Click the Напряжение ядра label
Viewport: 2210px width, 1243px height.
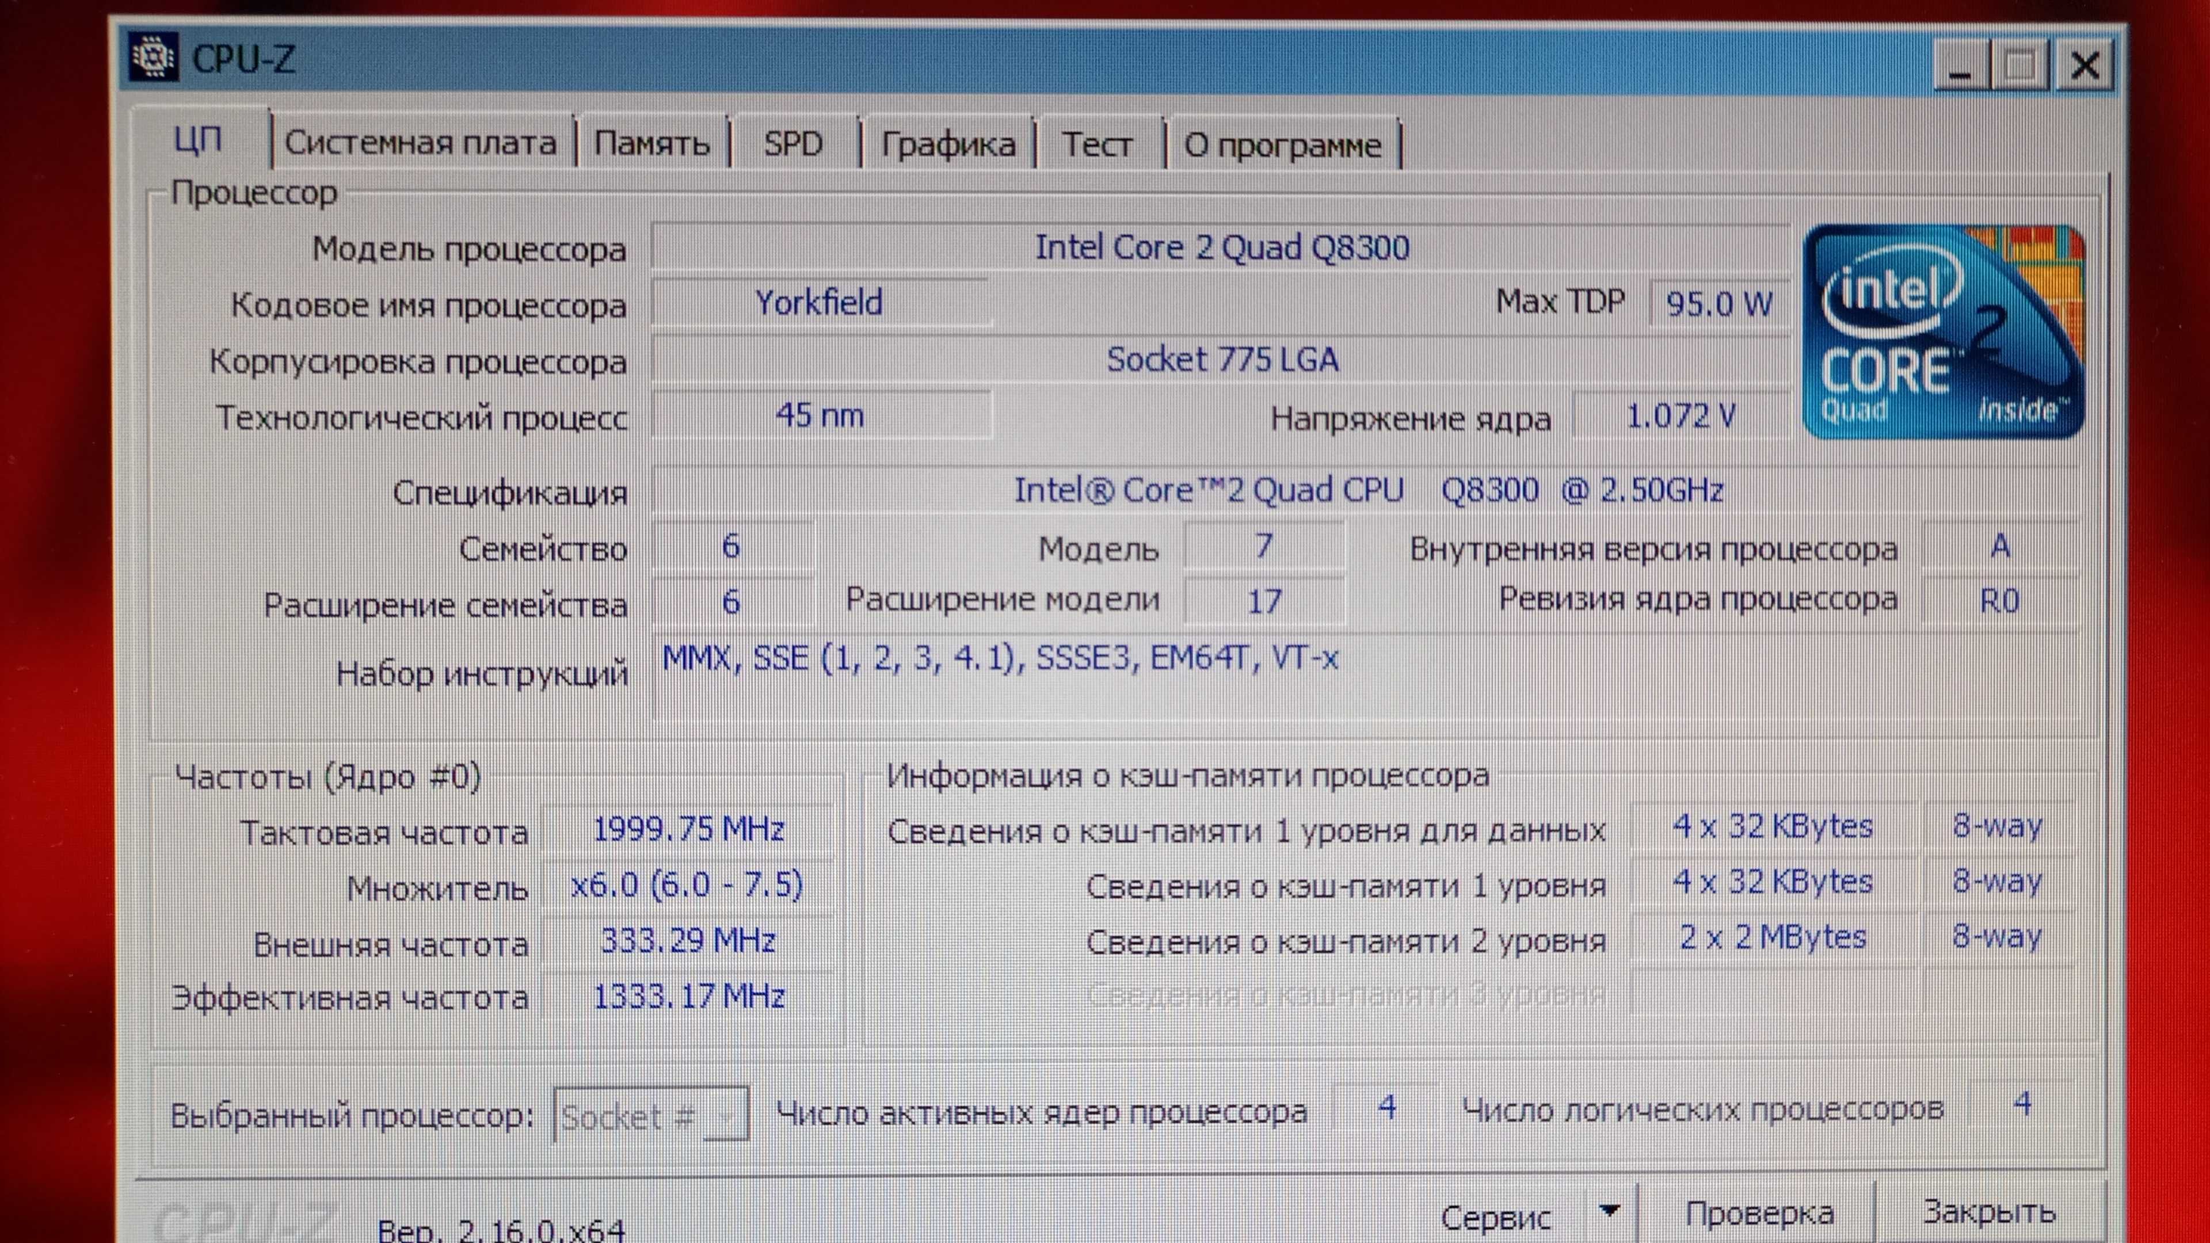point(1411,418)
